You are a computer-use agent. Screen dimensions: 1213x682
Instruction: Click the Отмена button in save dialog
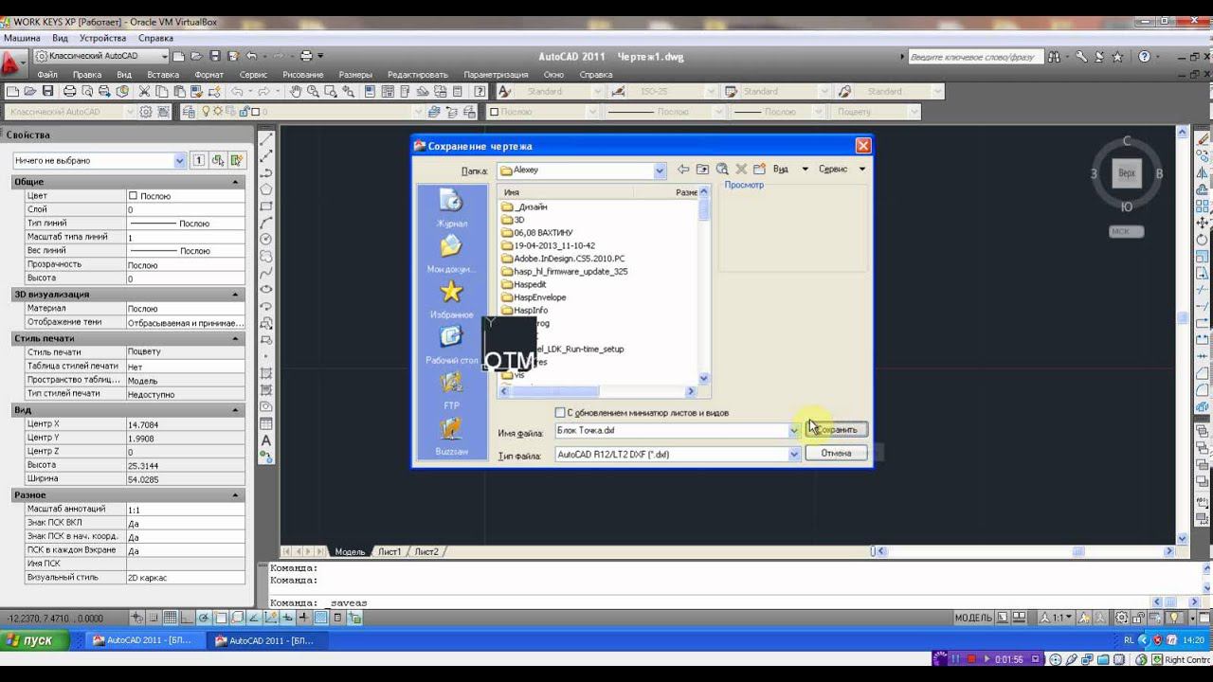point(836,454)
